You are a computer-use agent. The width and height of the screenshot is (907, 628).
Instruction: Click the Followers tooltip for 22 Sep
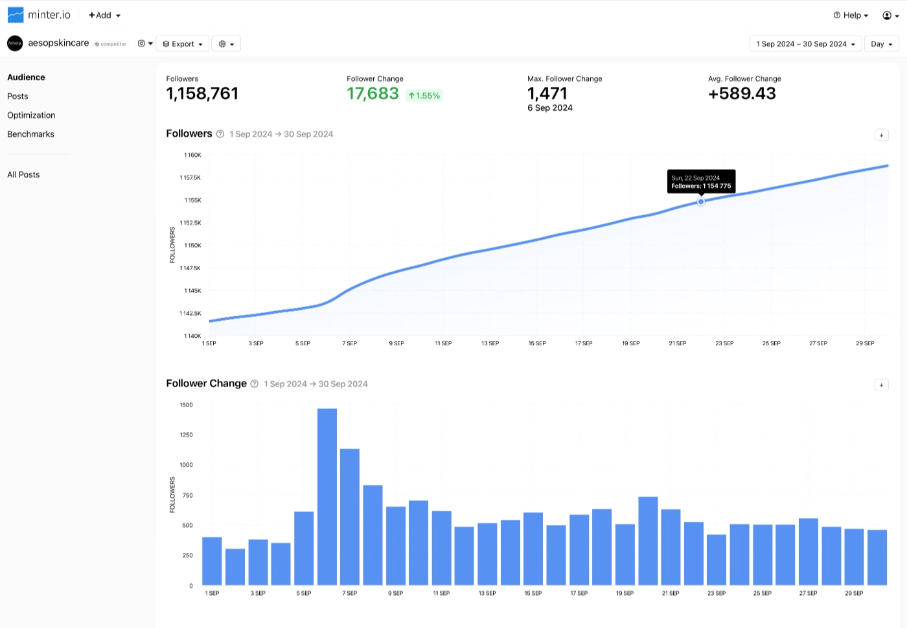click(701, 181)
